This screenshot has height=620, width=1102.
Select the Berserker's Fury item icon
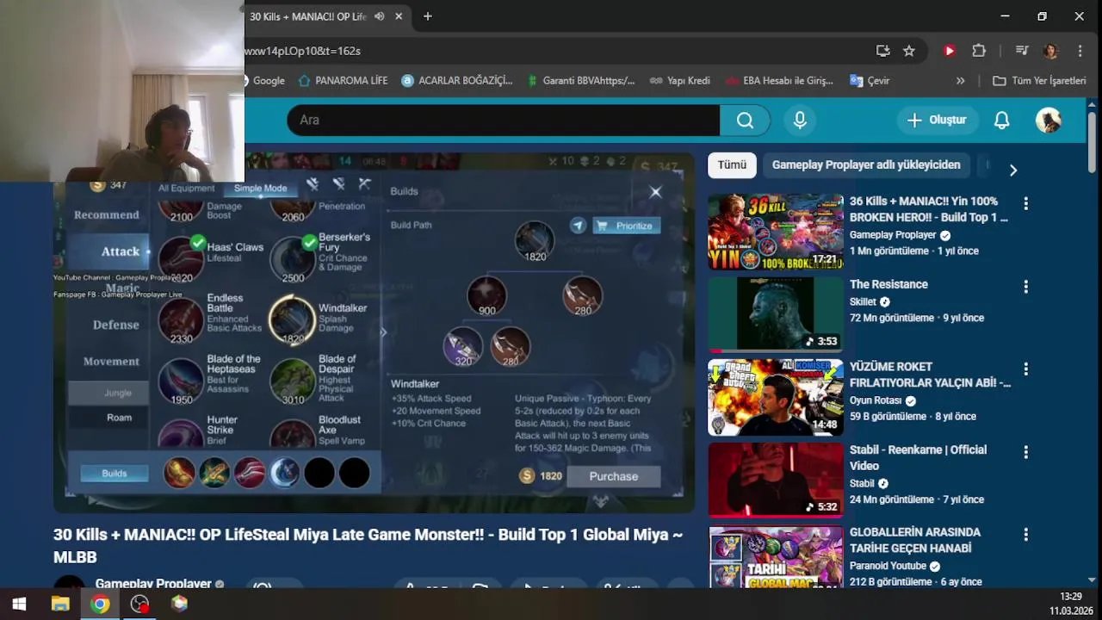pos(293,257)
